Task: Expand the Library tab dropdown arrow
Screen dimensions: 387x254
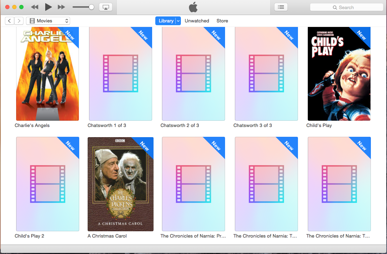Action: pos(178,21)
